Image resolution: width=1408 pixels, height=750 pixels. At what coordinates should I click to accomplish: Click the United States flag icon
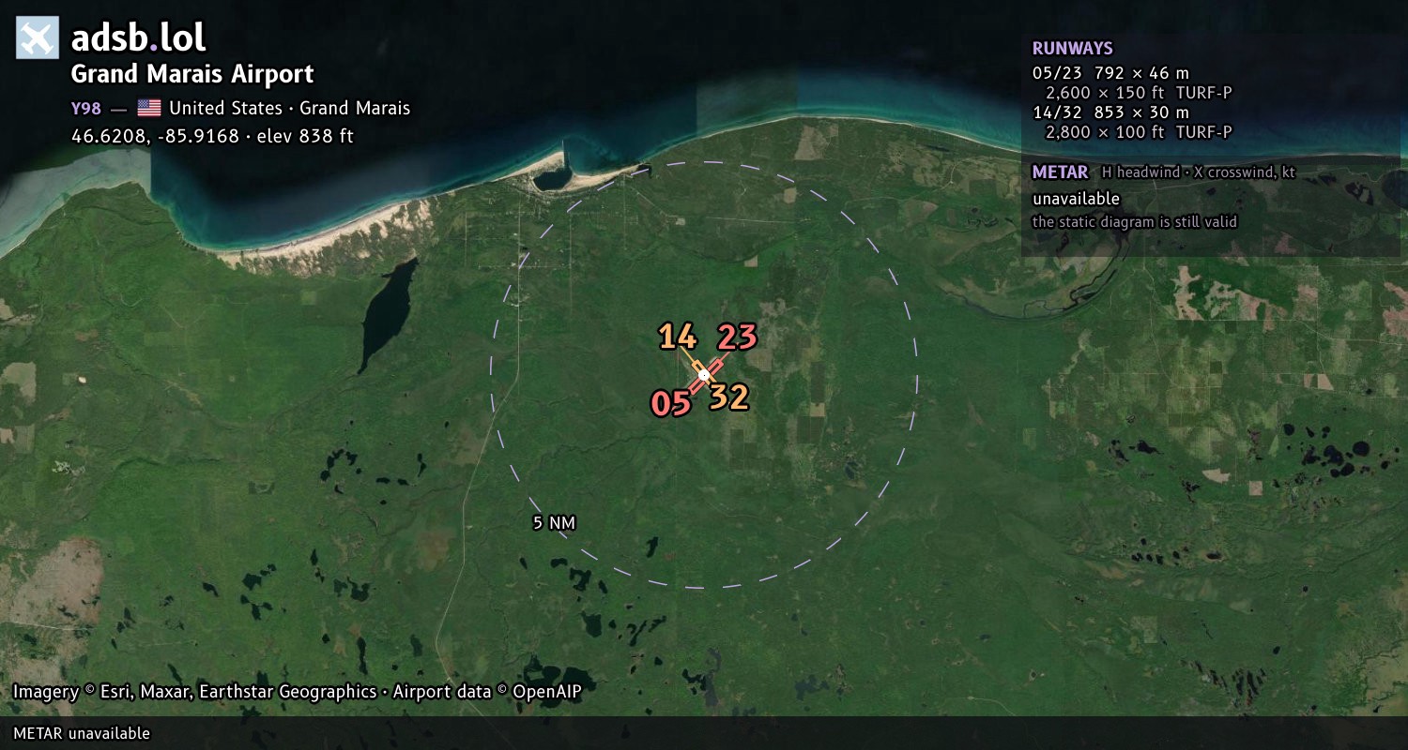[149, 108]
